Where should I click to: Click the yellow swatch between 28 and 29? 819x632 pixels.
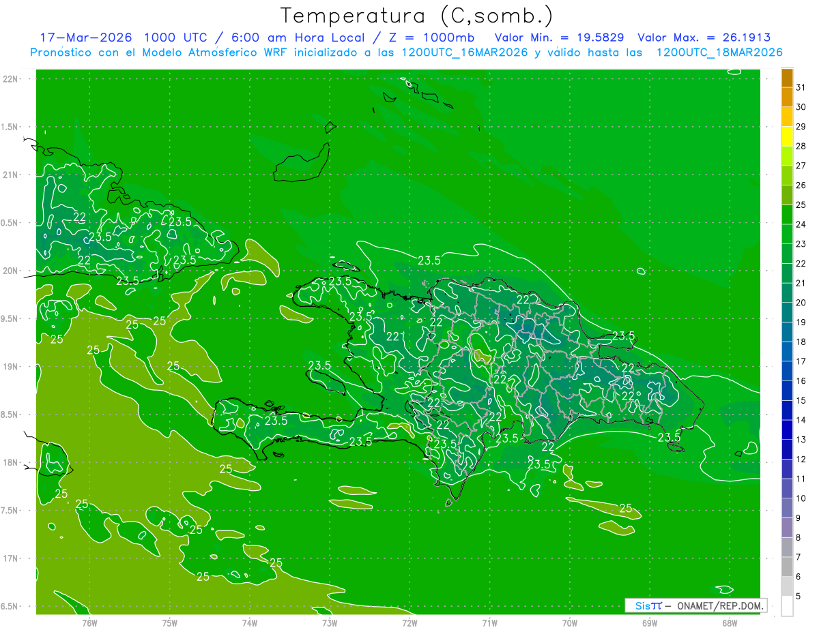[787, 136]
